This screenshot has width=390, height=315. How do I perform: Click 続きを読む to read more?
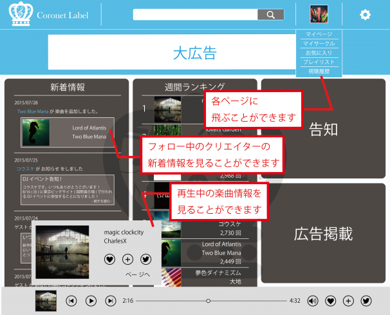102,201
